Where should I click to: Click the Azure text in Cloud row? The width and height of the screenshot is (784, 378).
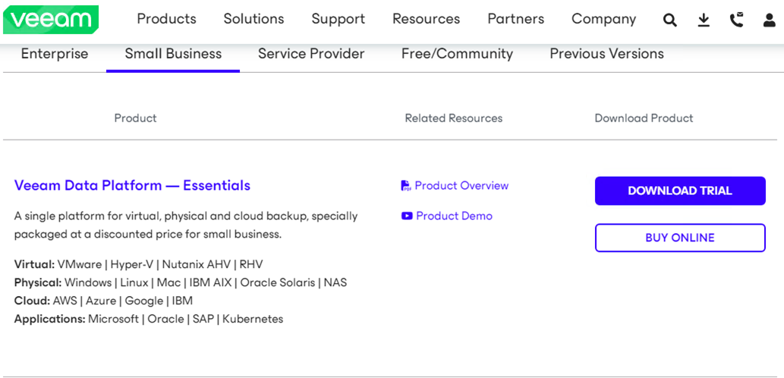(x=100, y=301)
